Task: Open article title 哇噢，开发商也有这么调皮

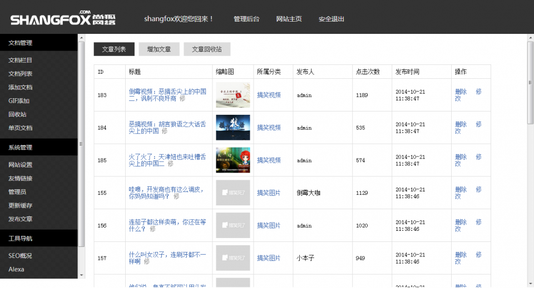Action: click(x=166, y=193)
